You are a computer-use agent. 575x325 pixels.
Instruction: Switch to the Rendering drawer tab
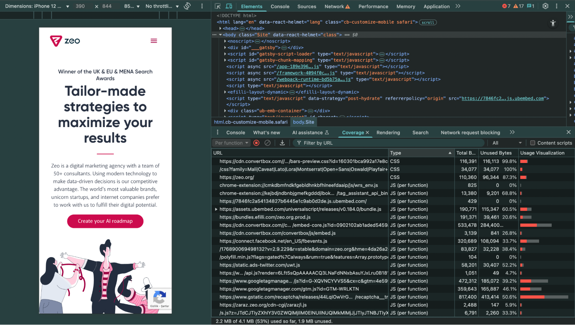click(x=388, y=132)
